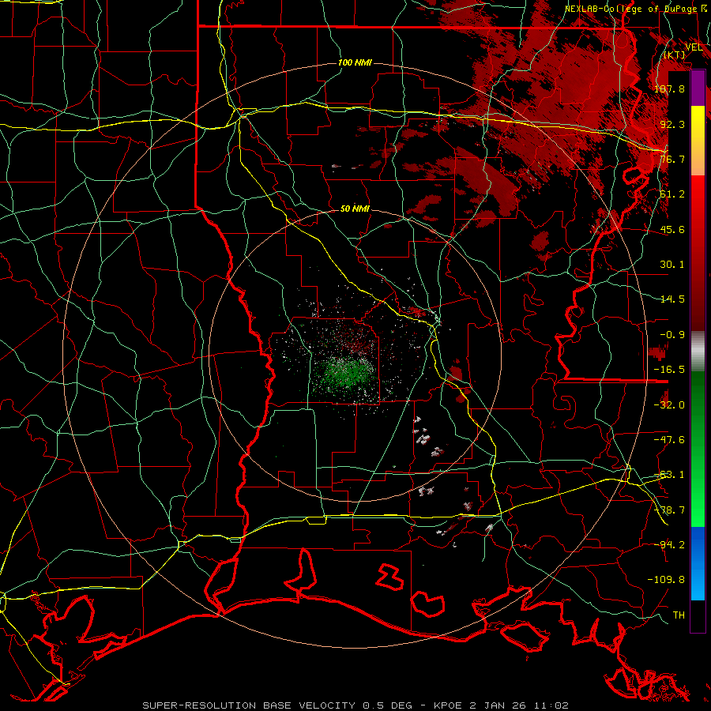The image size is (711, 711).
Task: Select the -47.6 scale value
Action: point(669,440)
